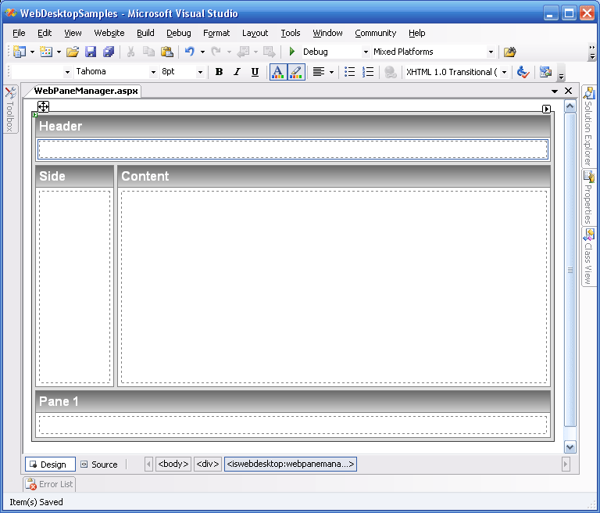Click the Open File folder icon
Image resolution: width=600 pixels, height=513 pixels.
pyautogui.click(x=73, y=52)
